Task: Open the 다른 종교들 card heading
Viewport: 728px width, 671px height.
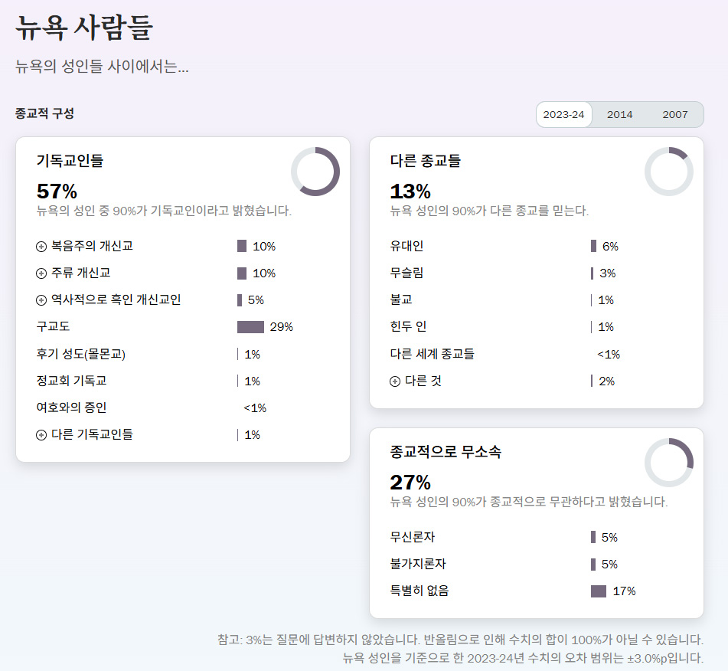Action: point(425,161)
